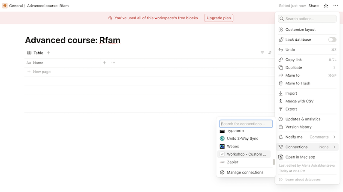Click the Webex logo icon

pos(222,146)
